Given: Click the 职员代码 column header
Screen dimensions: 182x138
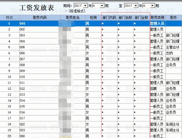Looking at the screenshot, I should pos(40,18).
